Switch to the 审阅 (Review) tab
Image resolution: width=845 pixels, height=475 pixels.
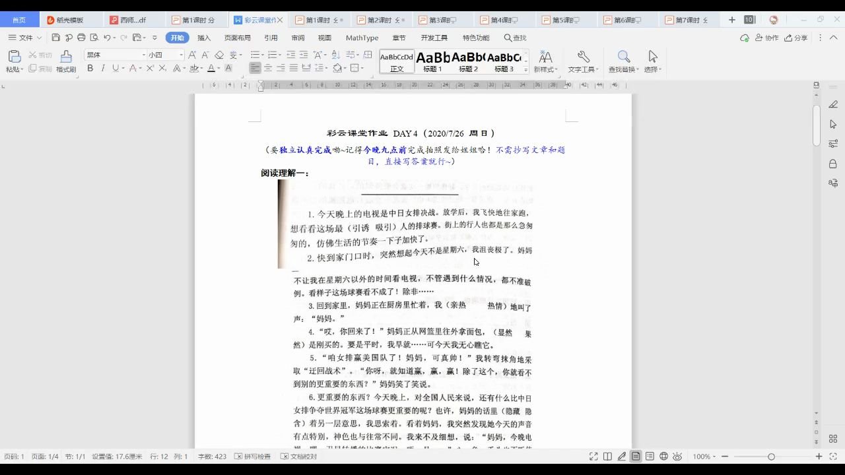[298, 38]
